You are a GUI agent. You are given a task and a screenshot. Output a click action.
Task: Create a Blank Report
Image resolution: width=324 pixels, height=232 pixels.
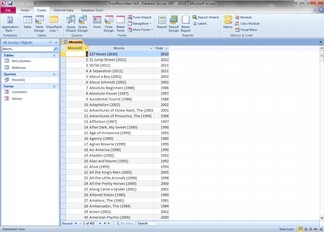tap(186, 24)
